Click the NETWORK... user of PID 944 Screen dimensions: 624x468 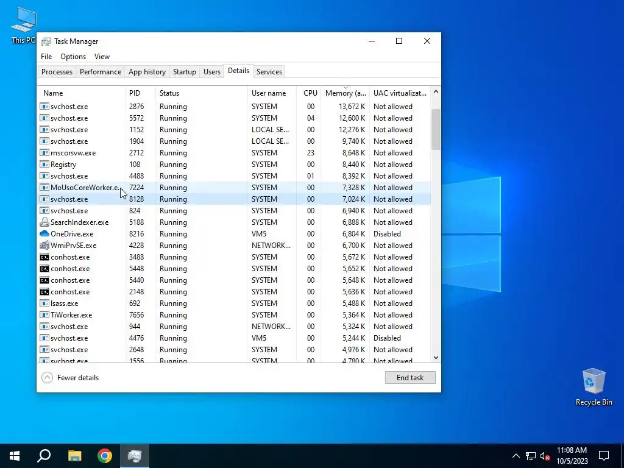click(271, 327)
